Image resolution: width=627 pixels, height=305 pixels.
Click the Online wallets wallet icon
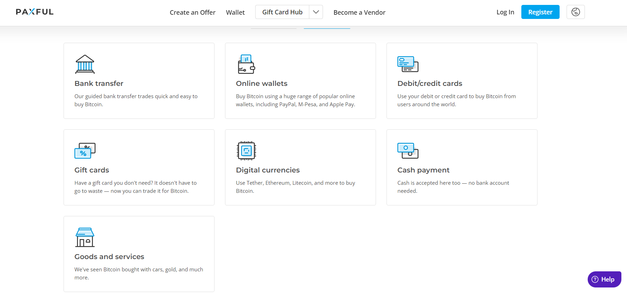(x=246, y=64)
